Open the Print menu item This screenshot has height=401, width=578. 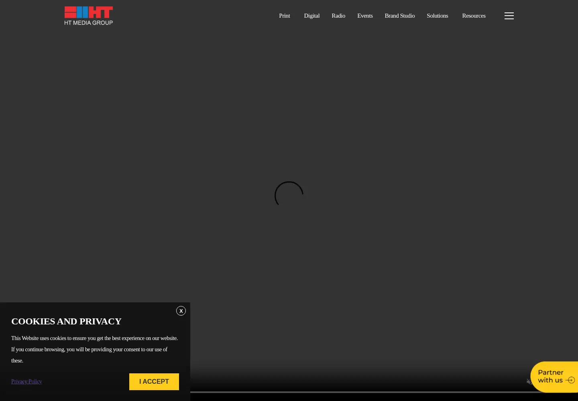point(285,16)
